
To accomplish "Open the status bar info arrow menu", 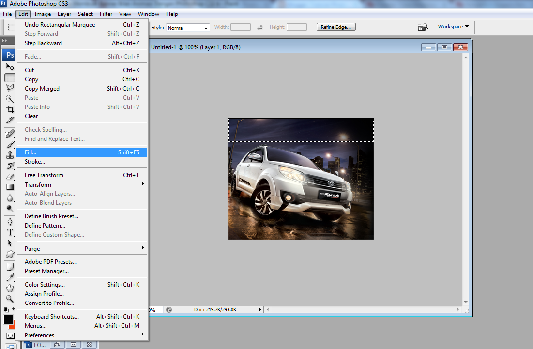I will coord(260,310).
